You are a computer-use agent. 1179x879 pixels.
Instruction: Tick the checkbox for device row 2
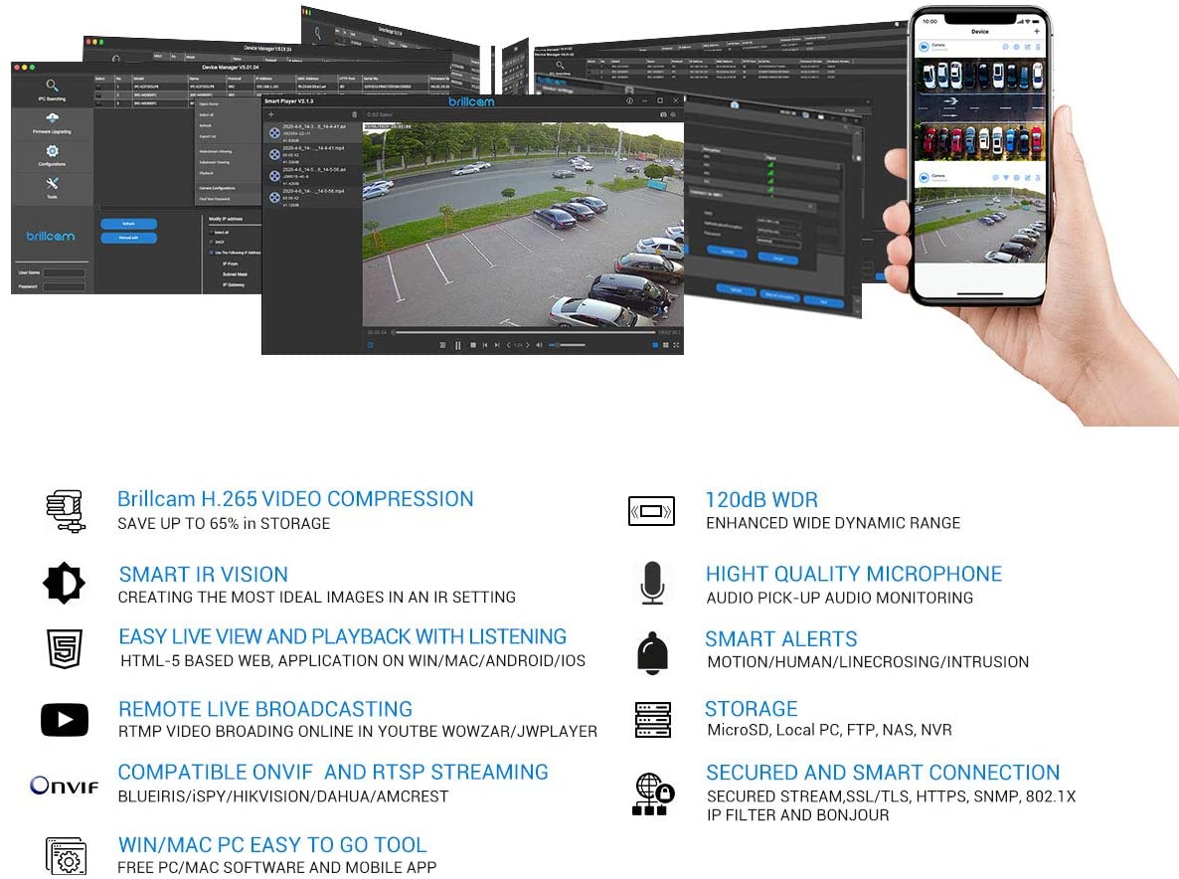(x=98, y=94)
